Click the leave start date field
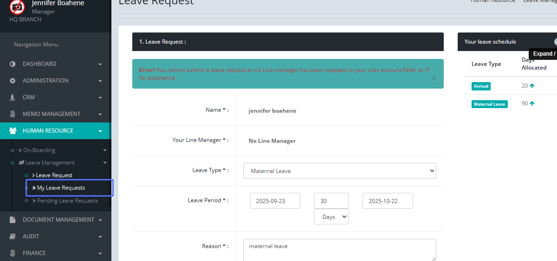Screen dimensions: 557x261 pos(275,201)
